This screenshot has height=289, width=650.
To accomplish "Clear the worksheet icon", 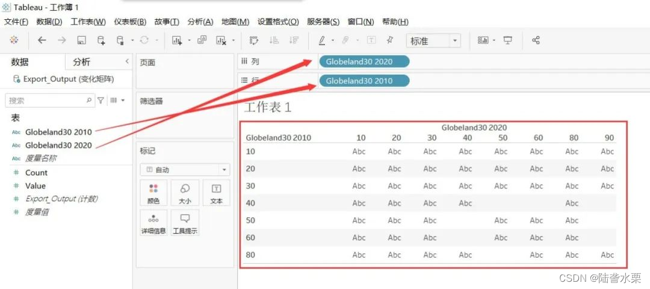I will coord(221,40).
